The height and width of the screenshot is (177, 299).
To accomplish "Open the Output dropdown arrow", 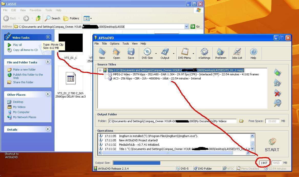I will pos(174,53).
